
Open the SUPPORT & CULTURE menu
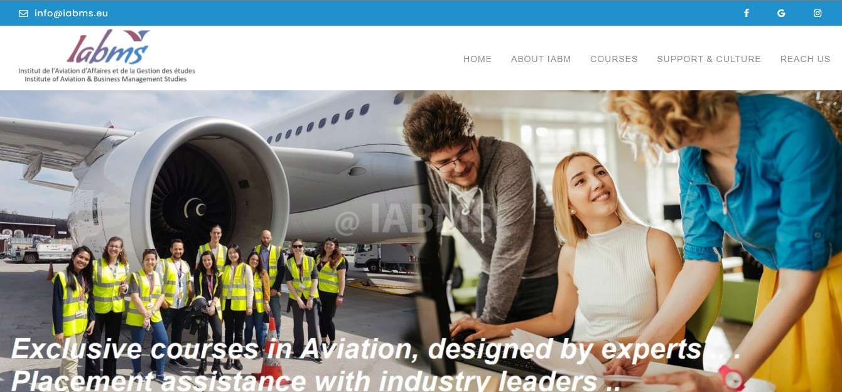tap(709, 59)
